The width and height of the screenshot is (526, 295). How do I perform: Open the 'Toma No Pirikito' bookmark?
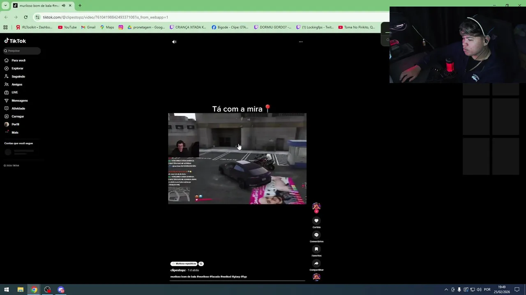(x=357, y=27)
